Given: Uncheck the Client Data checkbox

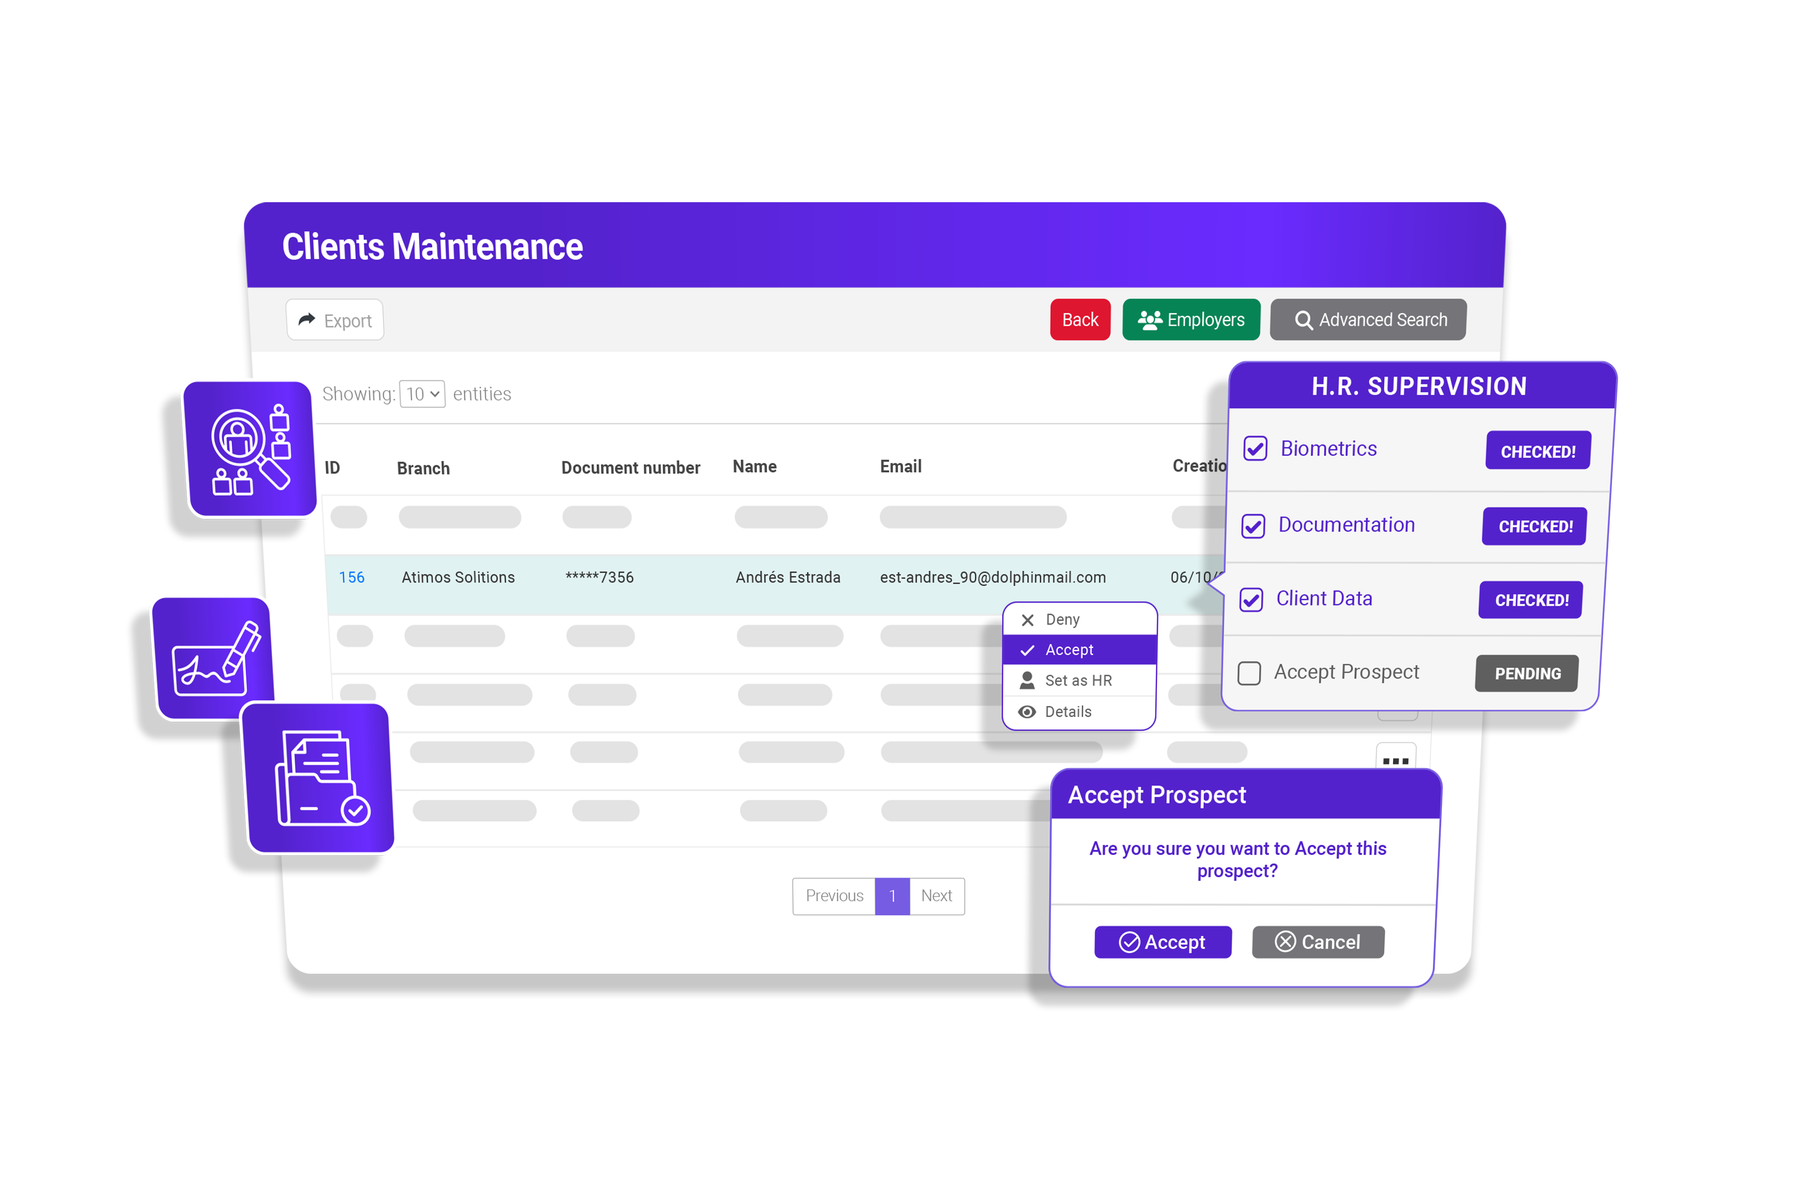Looking at the screenshot, I should click(1251, 600).
